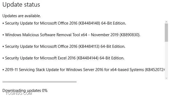173x99 pixels.
Task: Click the Update status heading
Action: coord(21,5)
